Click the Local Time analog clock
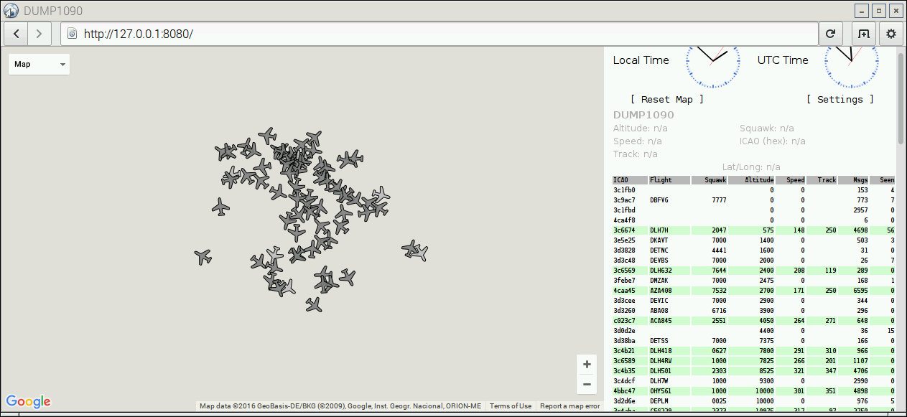907x417 pixels. tap(712, 61)
